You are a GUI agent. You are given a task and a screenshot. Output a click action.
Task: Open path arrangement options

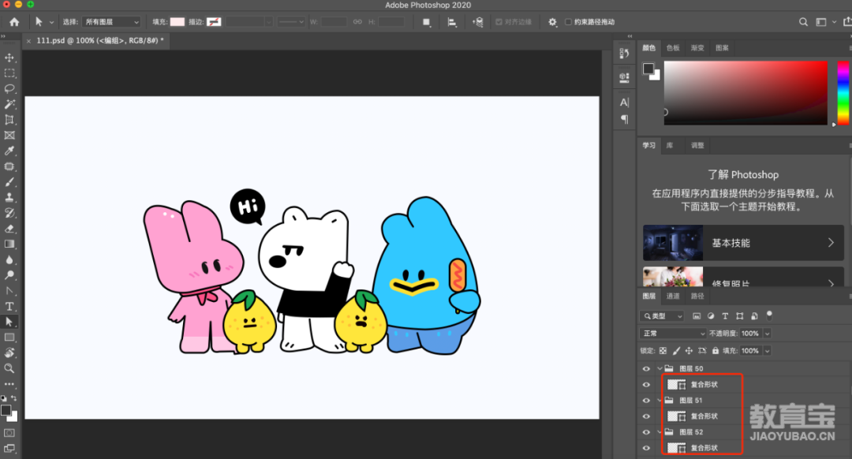pos(477,22)
